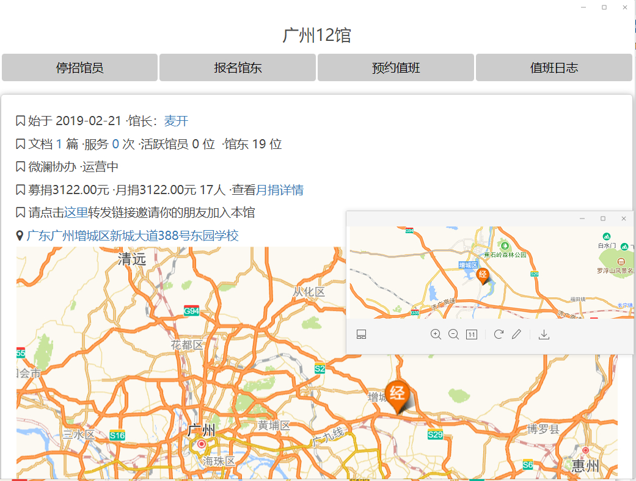Click the orange 经 marker on main map
Image resolution: width=636 pixels, height=481 pixels.
(398, 394)
